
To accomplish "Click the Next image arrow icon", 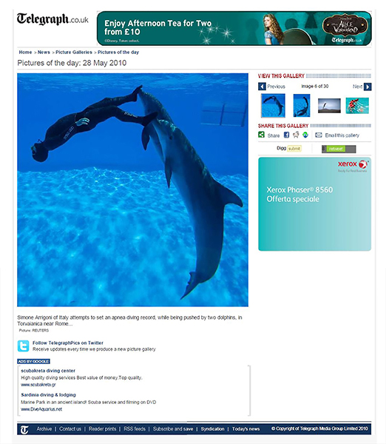I will coord(368,87).
